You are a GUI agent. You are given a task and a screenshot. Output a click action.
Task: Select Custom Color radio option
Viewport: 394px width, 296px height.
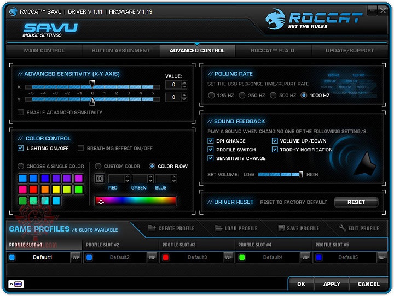point(98,166)
